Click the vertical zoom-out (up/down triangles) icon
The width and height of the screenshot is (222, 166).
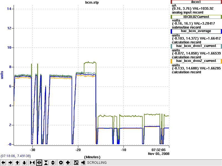point(53,163)
